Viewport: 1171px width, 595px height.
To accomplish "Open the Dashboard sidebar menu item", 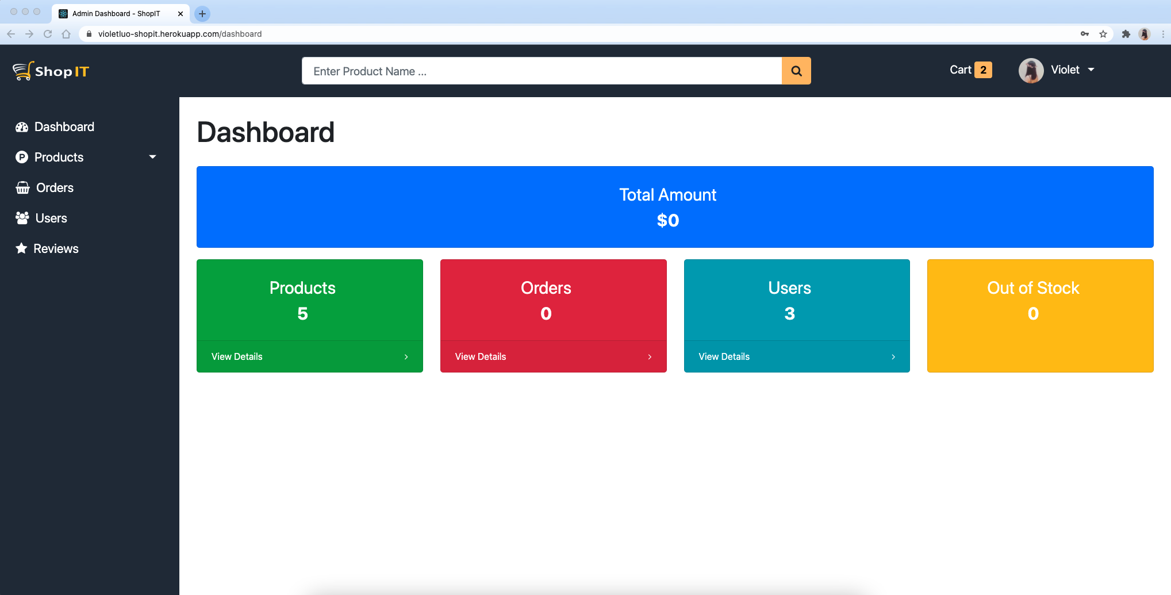I will point(55,127).
